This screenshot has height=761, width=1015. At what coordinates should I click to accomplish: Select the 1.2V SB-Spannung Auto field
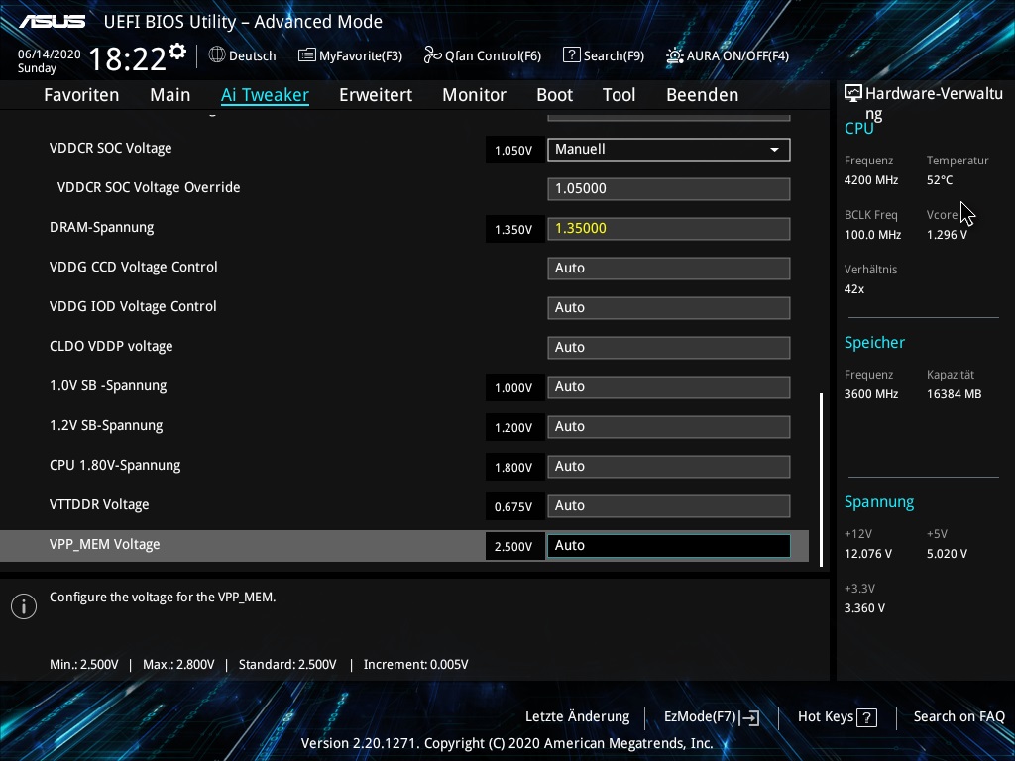pos(669,426)
